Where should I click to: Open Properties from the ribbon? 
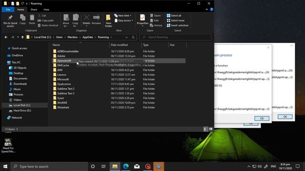tap(142, 20)
